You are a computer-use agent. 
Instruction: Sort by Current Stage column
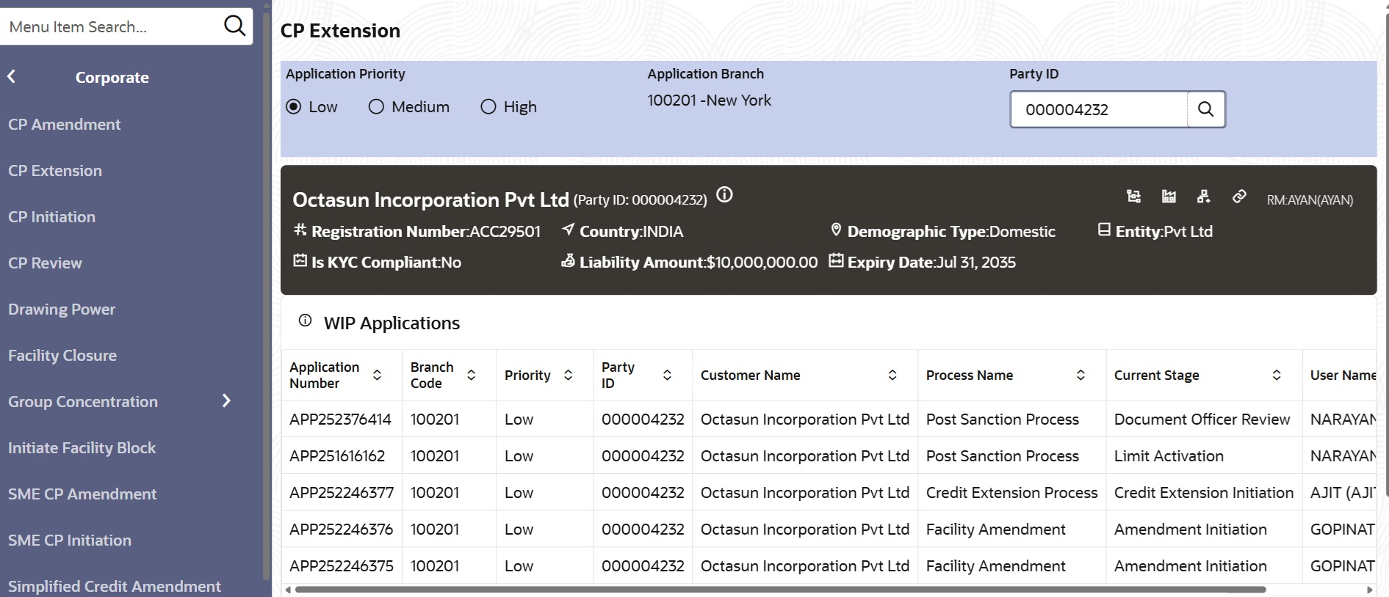pos(1277,375)
